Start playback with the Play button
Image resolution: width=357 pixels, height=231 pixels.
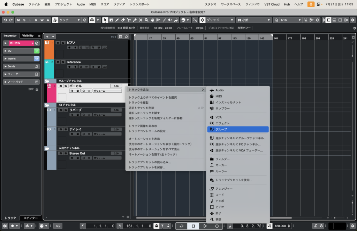tap(205, 226)
